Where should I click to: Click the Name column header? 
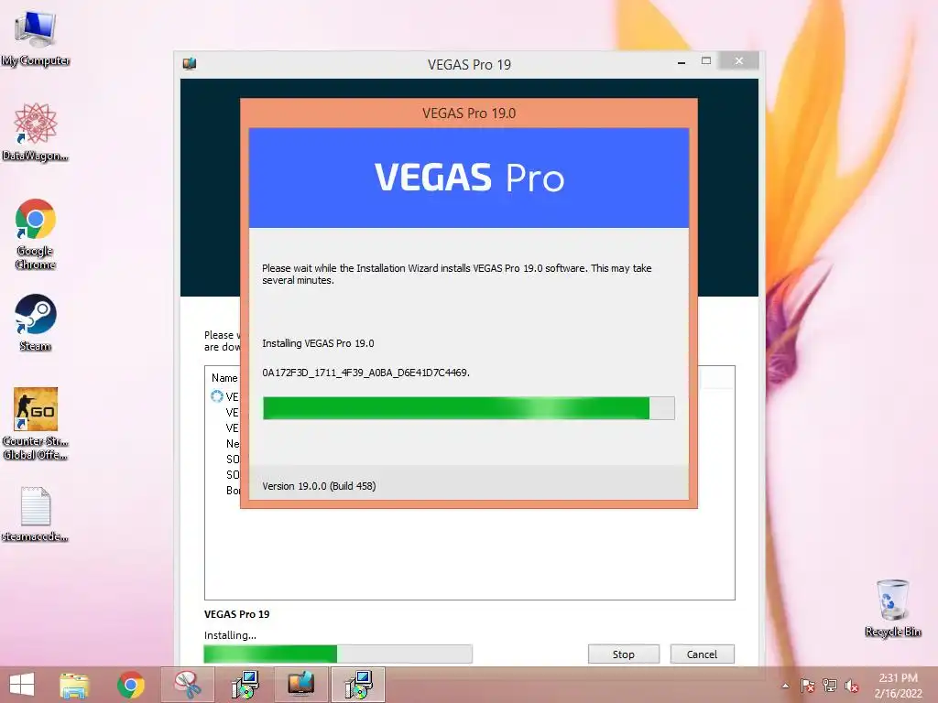224,378
